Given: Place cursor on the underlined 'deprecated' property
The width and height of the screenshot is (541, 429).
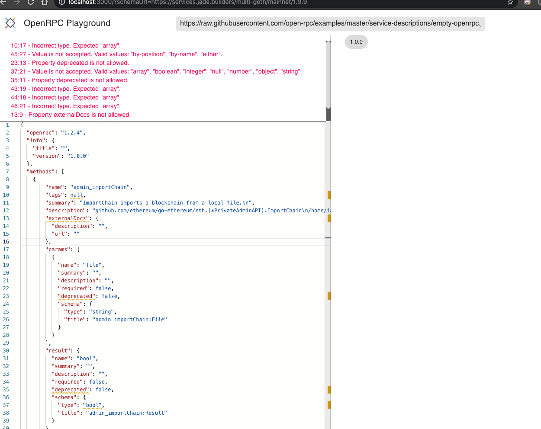Looking at the screenshot, I should click(77, 296).
